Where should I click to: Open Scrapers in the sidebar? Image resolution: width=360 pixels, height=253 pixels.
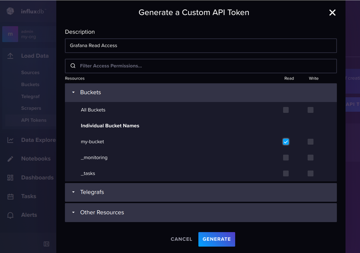pos(31,108)
